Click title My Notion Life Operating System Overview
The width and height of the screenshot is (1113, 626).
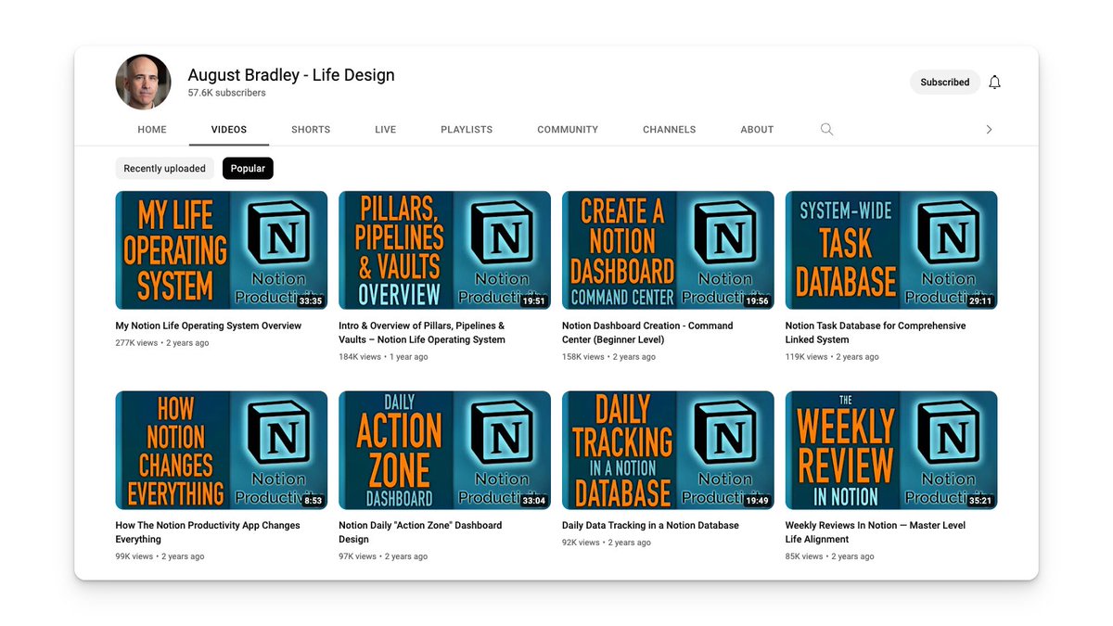(209, 326)
